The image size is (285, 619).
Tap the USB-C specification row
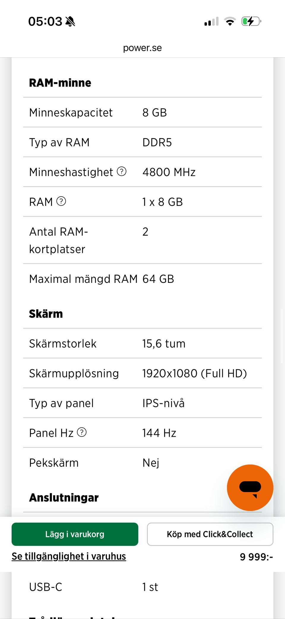pos(142,587)
